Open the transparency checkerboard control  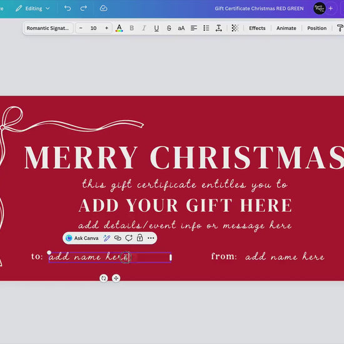(x=235, y=28)
